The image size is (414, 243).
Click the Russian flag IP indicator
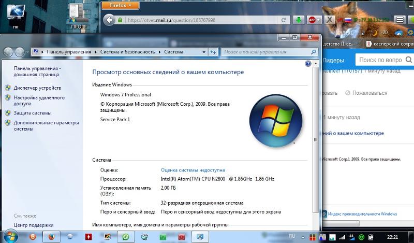[x=348, y=20]
